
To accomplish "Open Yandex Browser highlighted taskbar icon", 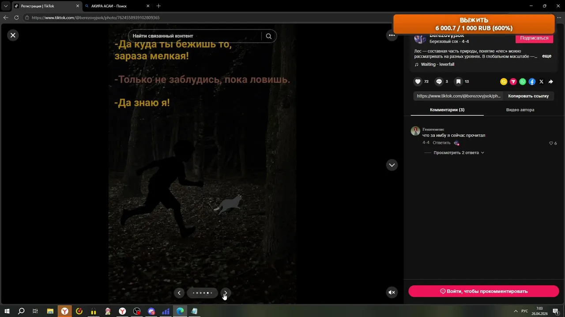I will 65,311.
